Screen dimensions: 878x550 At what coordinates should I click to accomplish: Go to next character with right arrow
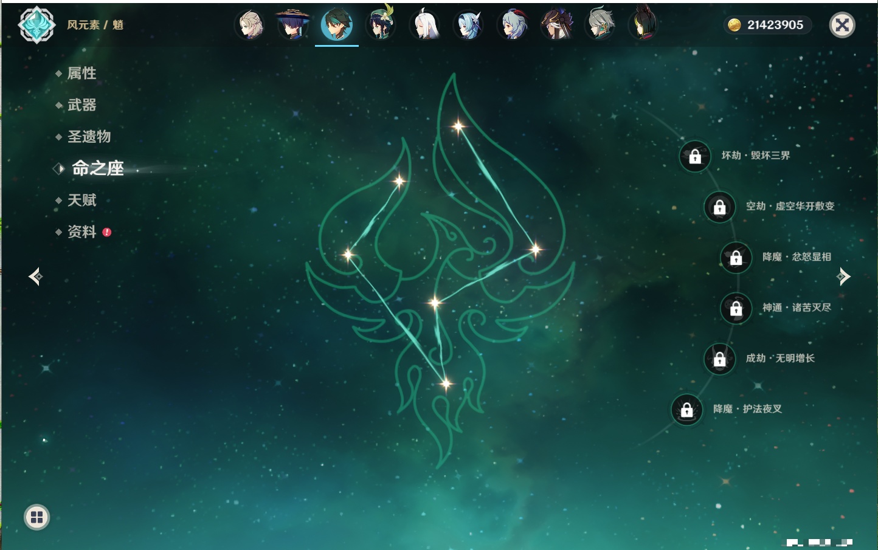coord(843,277)
